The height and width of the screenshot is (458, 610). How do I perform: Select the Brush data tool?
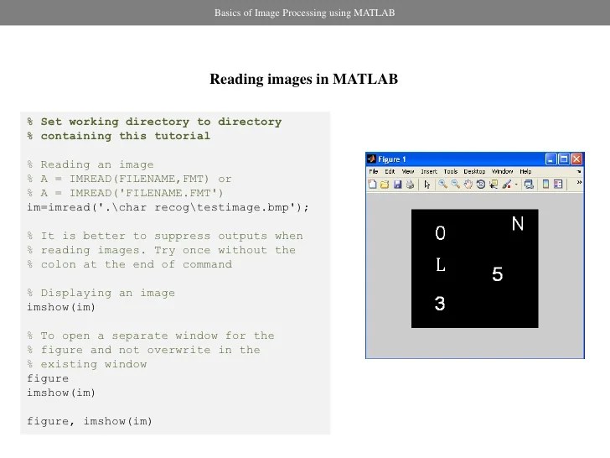(x=506, y=185)
